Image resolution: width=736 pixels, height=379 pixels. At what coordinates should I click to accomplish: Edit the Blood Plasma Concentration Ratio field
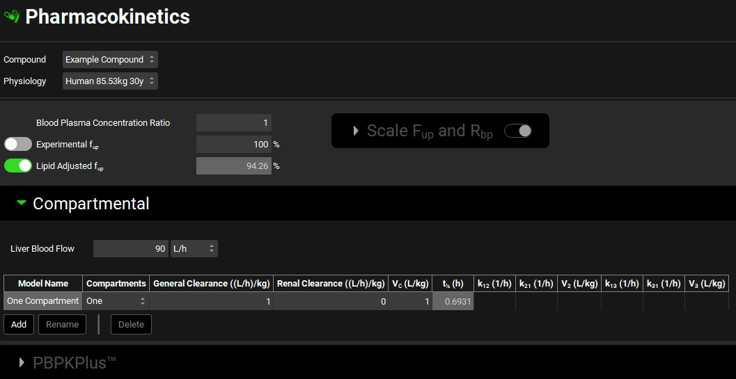(233, 123)
